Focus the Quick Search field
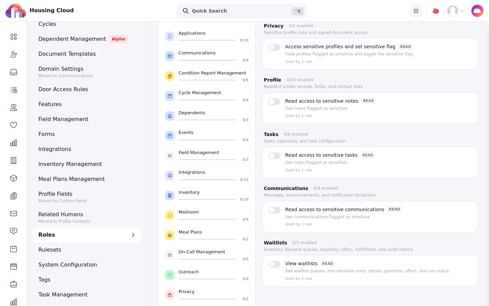This screenshot has height=306, width=489. pyautogui.click(x=242, y=11)
